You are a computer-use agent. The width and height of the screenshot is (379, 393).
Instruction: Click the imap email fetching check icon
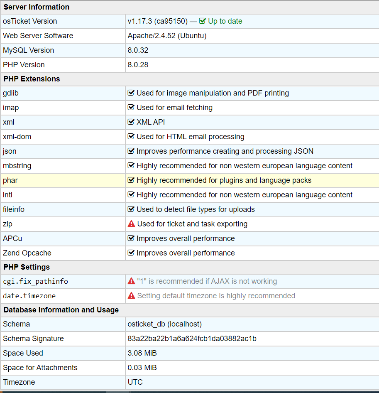pyautogui.click(x=131, y=108)
